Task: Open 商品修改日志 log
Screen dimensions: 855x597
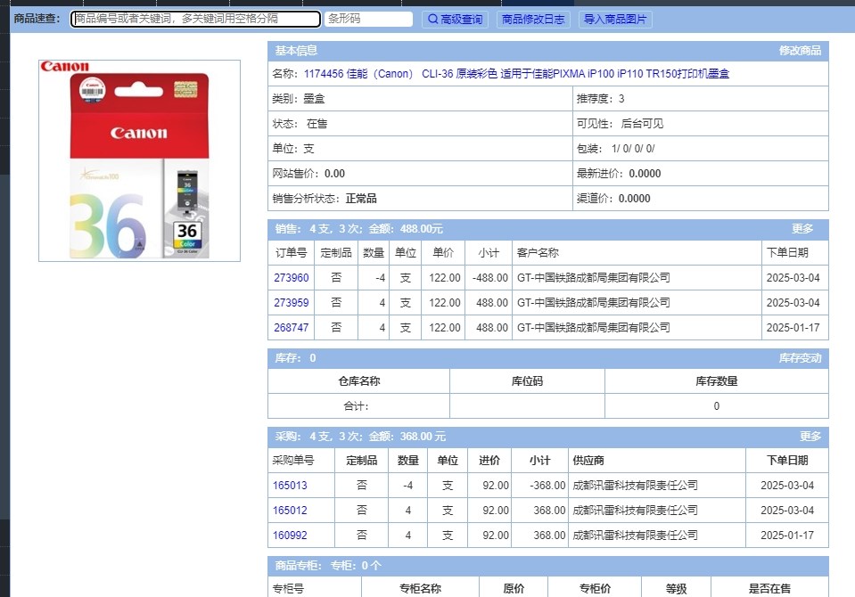Action: click(x=533, y=20)
